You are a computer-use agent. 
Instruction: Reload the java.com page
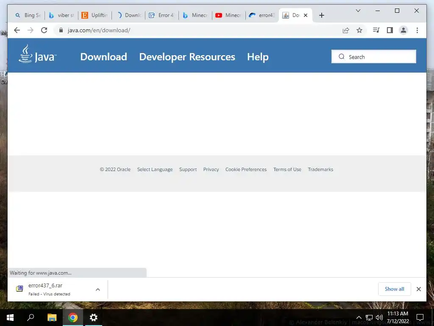[44, 30]
